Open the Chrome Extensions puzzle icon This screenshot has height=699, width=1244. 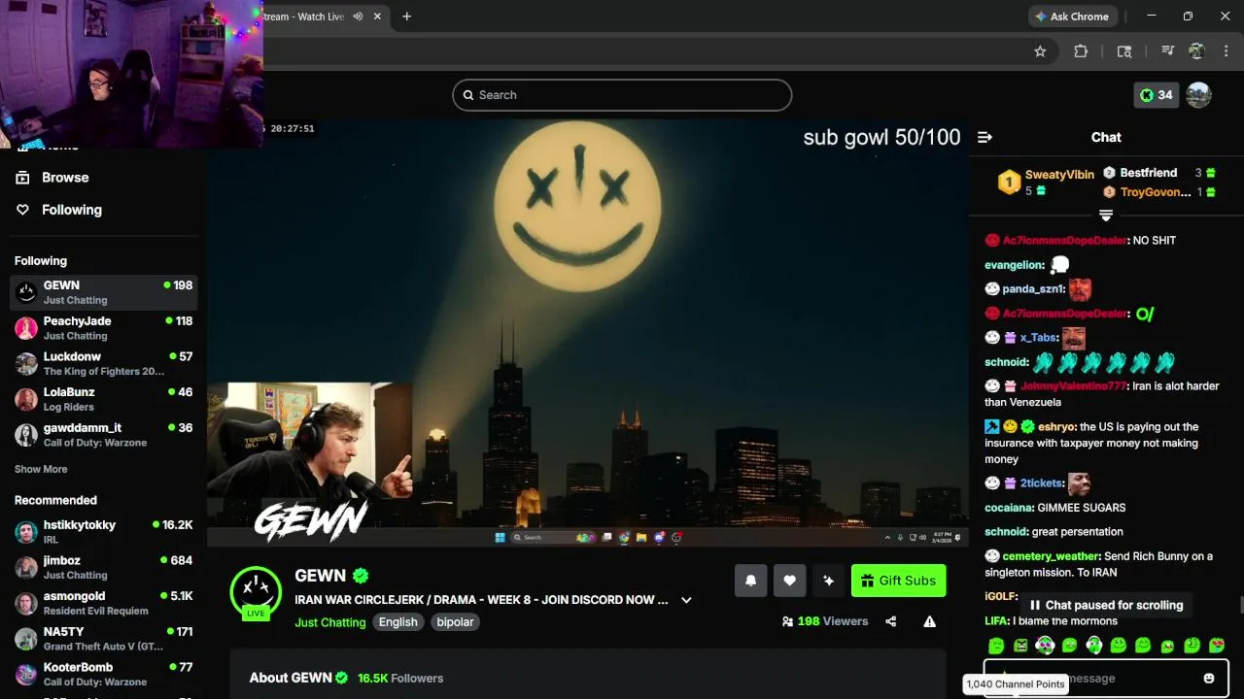click(1081, 51)
